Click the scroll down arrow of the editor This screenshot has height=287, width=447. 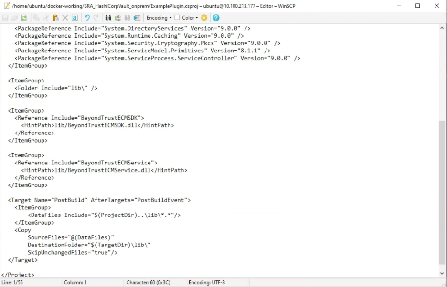(x=442, y=273)
